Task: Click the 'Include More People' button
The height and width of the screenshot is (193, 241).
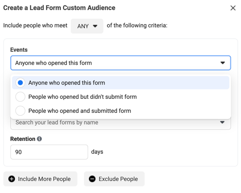Action: pyautogui.click(x=40, y=179)
